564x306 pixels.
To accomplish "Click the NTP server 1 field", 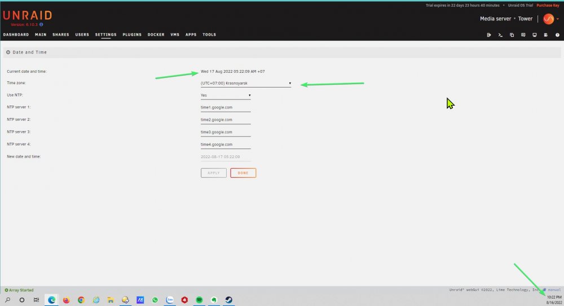I will click(x=226, y=108).
